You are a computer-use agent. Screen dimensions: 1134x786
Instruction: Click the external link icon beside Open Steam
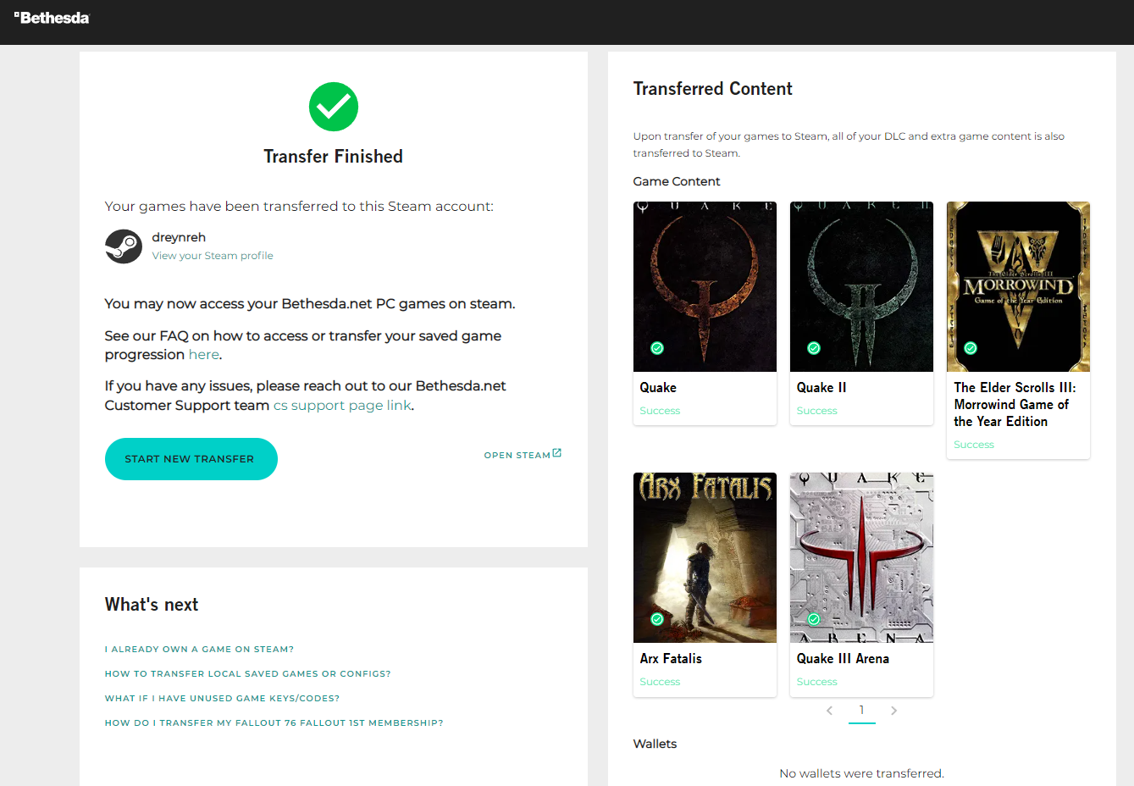[557, 454]
